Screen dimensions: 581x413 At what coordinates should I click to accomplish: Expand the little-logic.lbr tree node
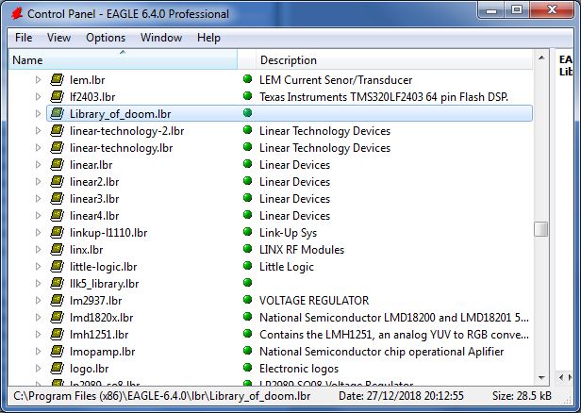click(x=38, y=266)
